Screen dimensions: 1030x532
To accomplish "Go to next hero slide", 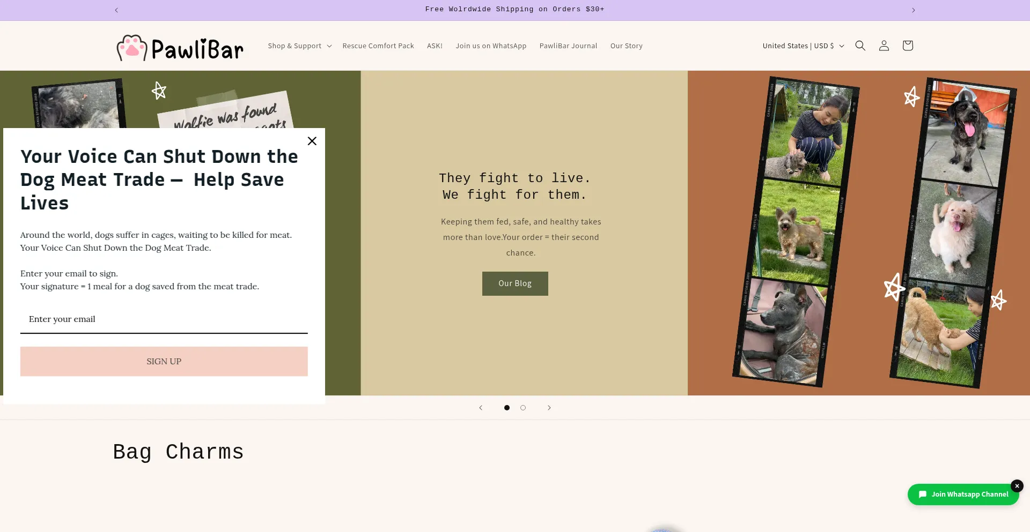I will pos(549,408).
